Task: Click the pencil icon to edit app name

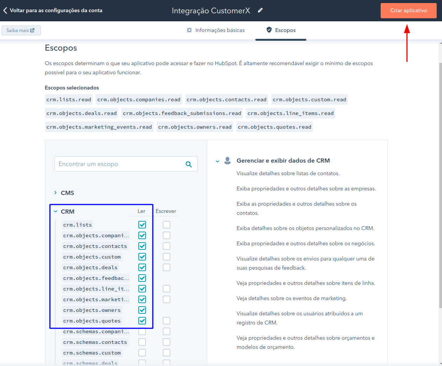Action: 260,10
